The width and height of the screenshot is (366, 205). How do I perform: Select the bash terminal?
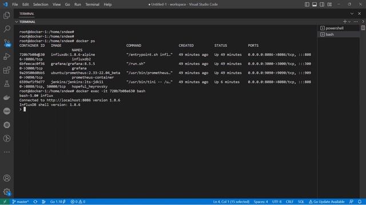[338, 34]
